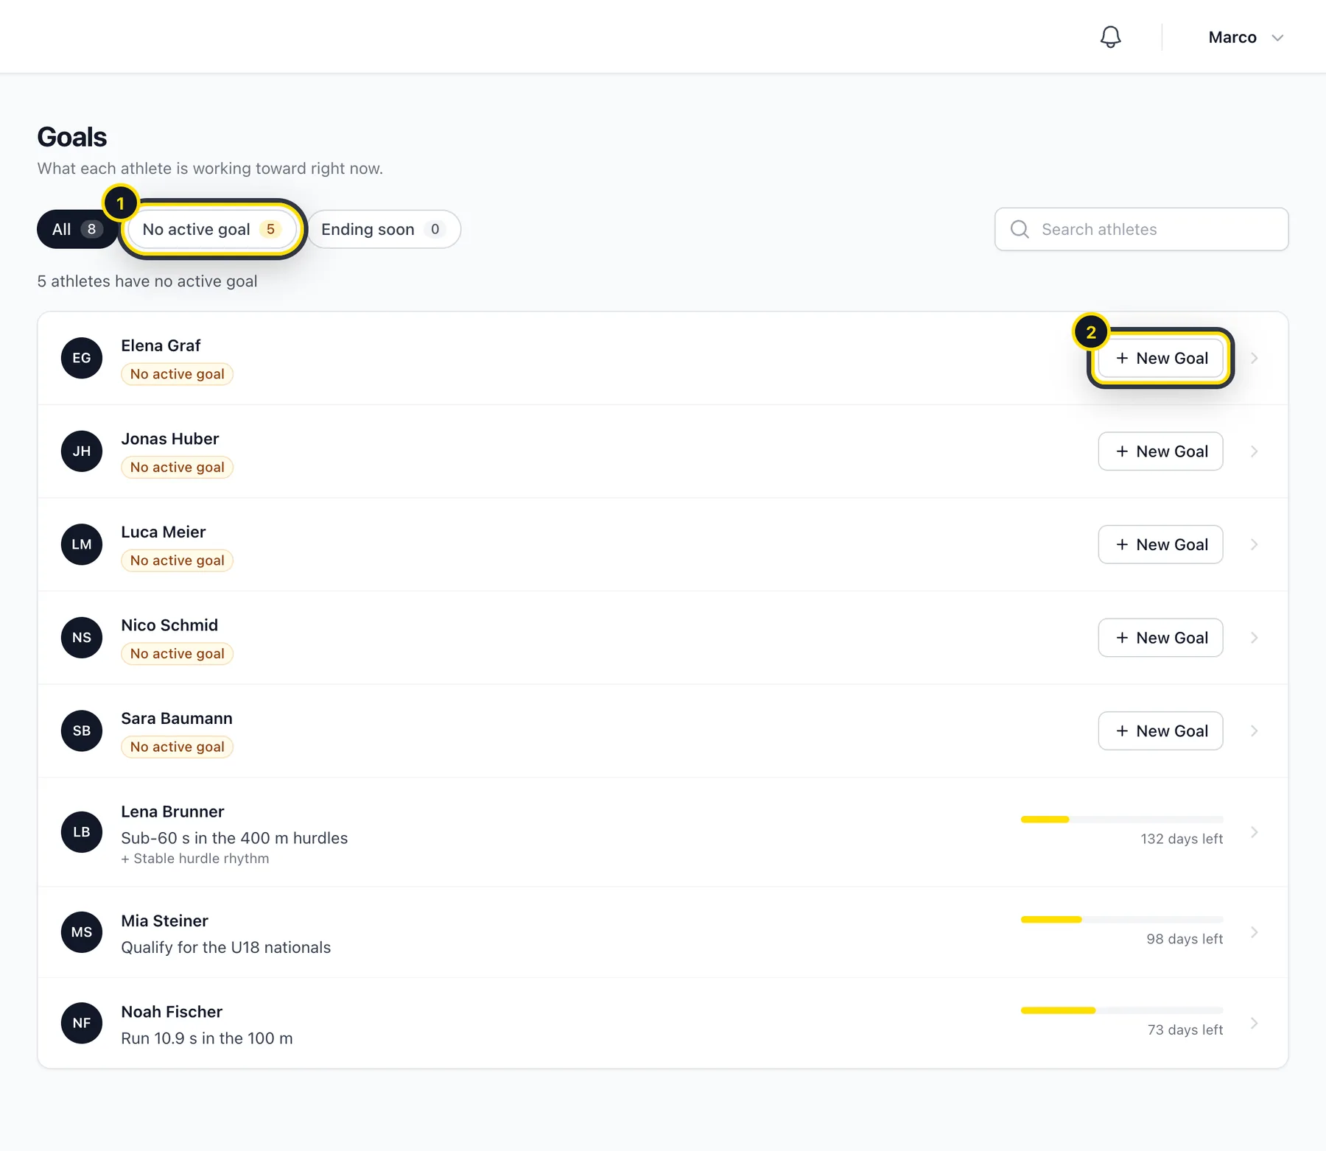
Task: Open Nico Schmid's row chevron
Action: 1255,638
